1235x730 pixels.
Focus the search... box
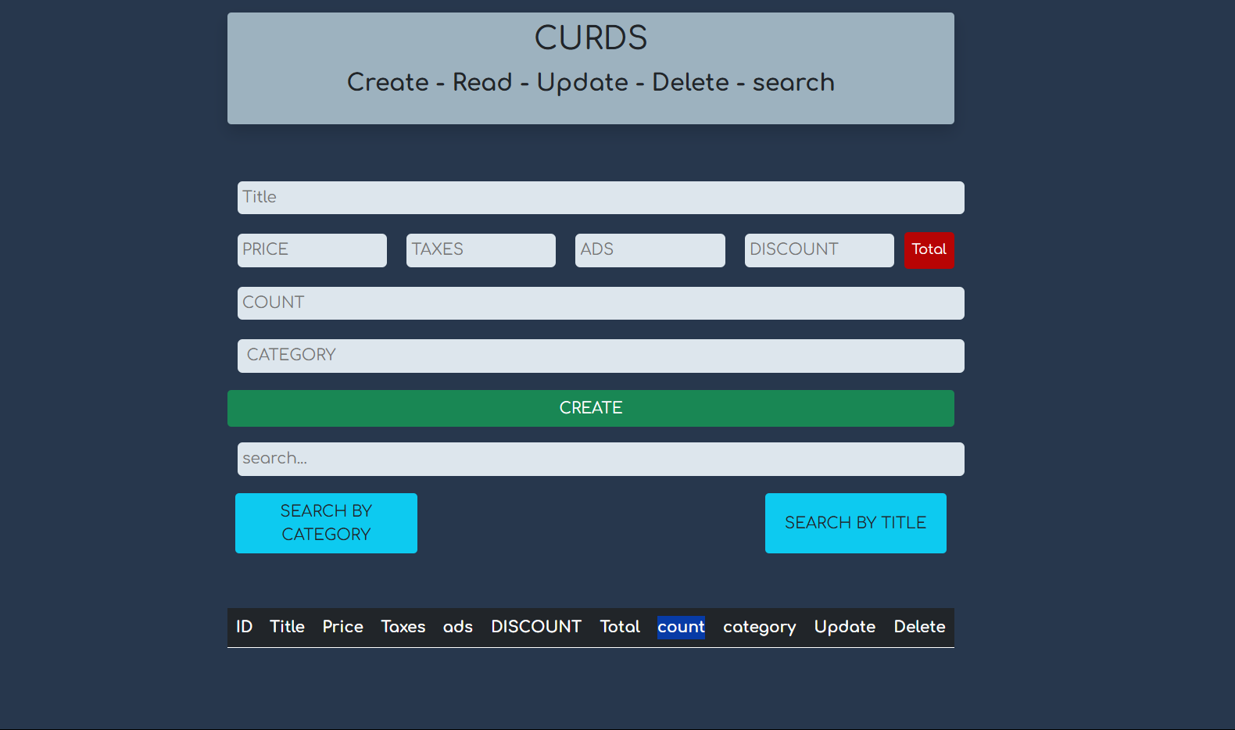click(x=600, y=459)
